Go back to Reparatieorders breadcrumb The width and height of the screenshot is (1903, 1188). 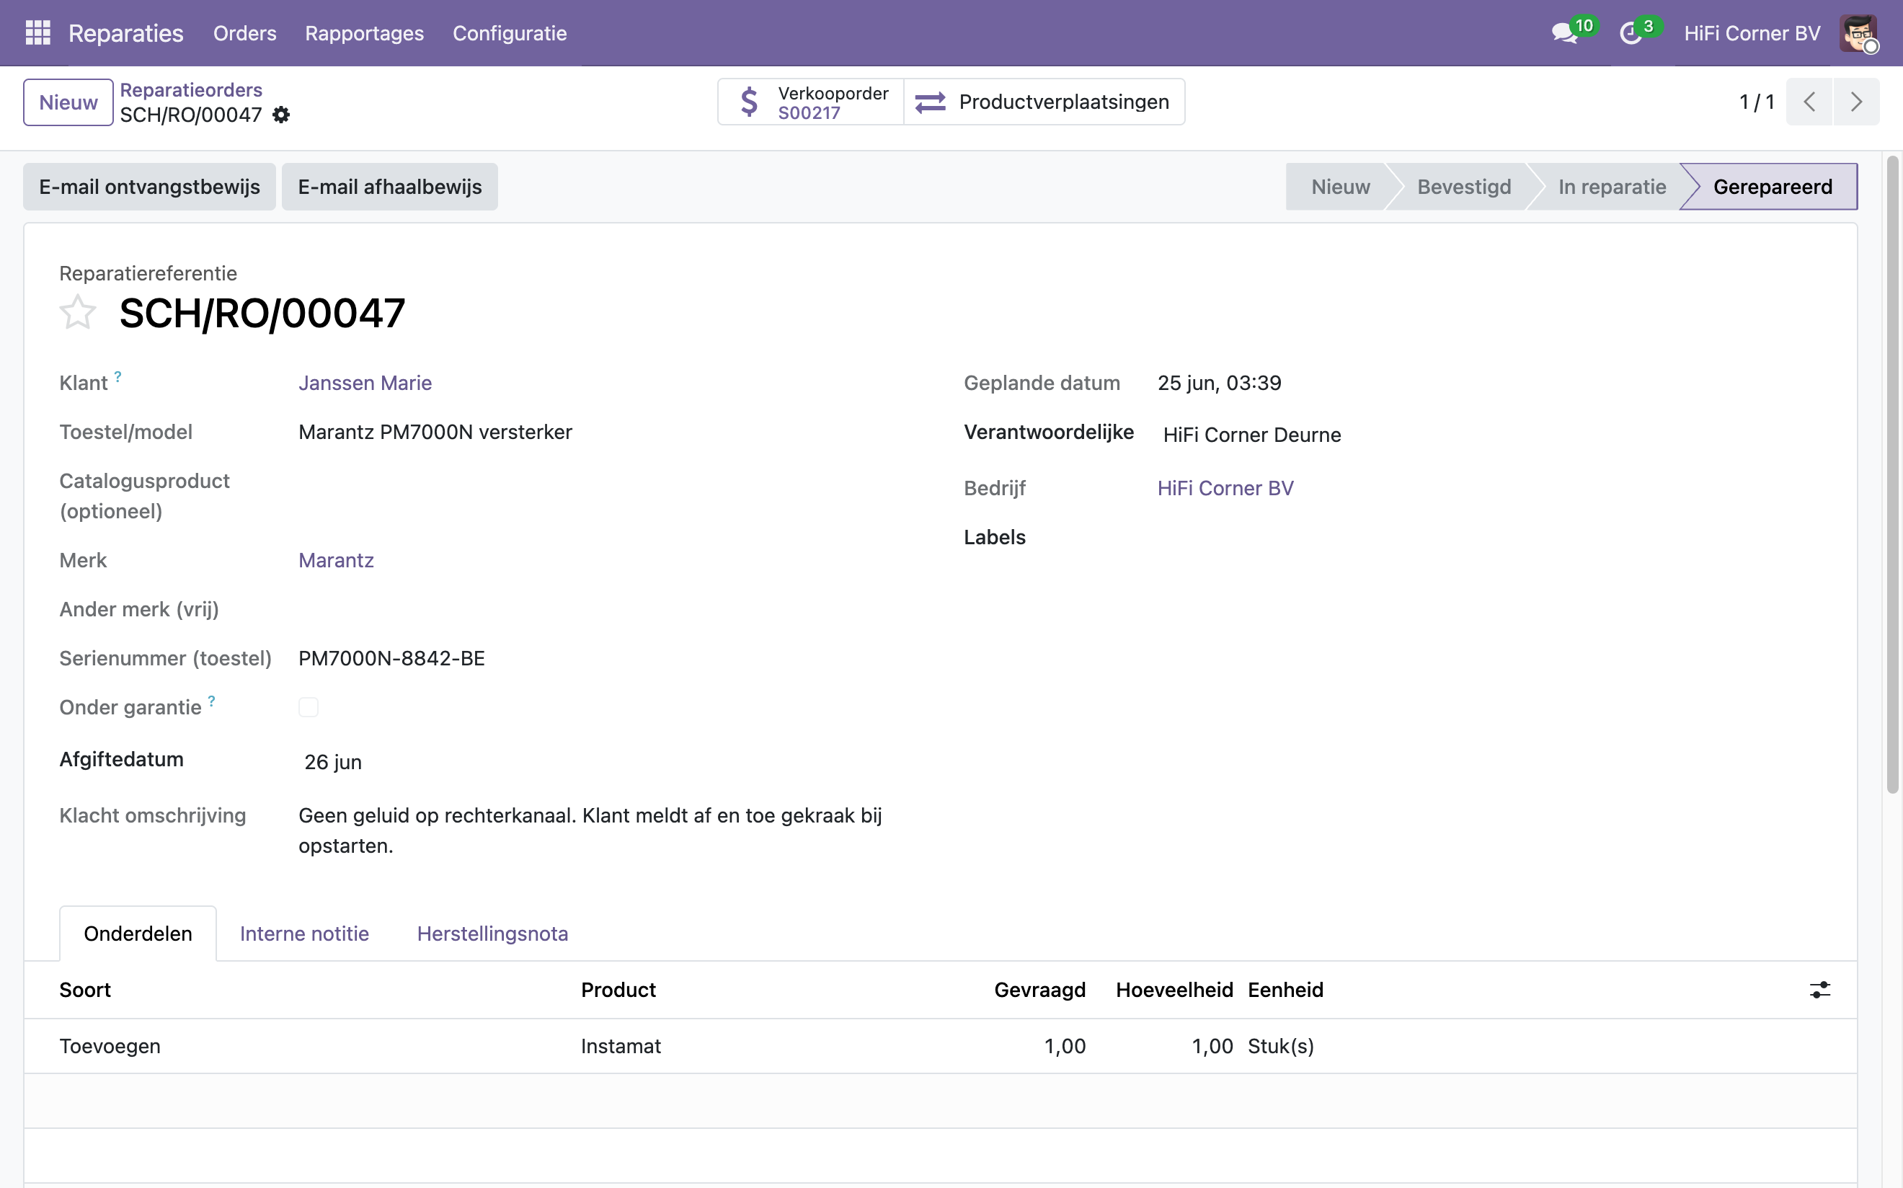pos(191,89)
